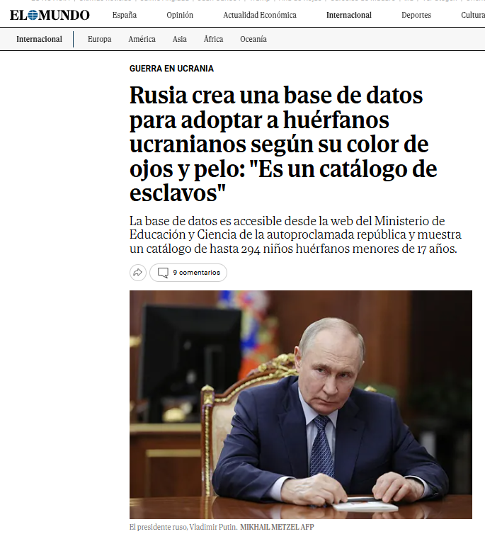Image resolution: width=485 pixels, height=534 pixels.
Task: Click the Guerra en Ucrania tag
Action: point(171,69)
